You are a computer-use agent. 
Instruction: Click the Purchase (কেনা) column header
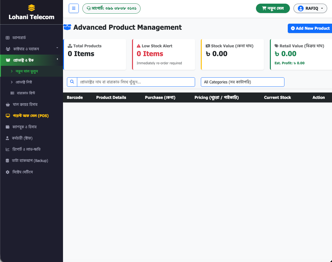point(160,98)
